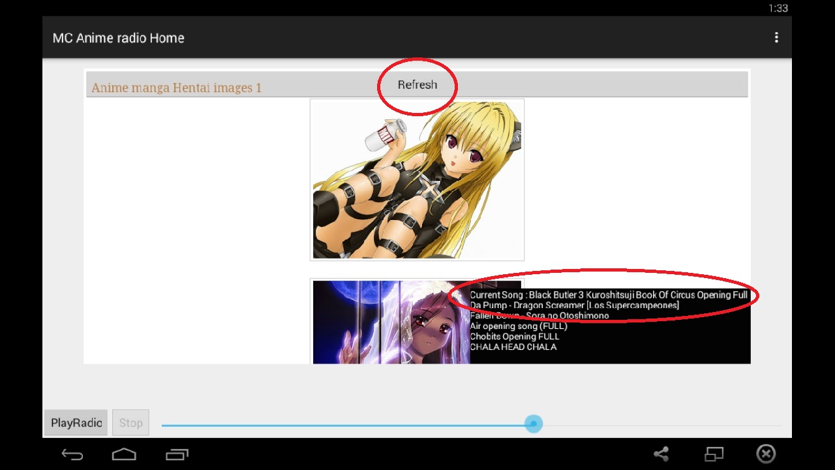Click the 'Anime manga Hentai images 1' heading

pos(176,87)
